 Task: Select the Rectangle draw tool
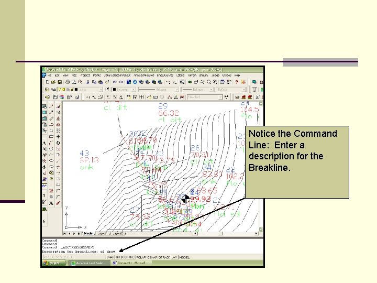click(51, 137)
